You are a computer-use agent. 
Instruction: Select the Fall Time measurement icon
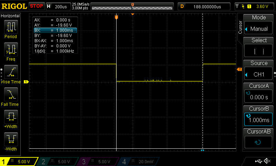tap(11, 94)
